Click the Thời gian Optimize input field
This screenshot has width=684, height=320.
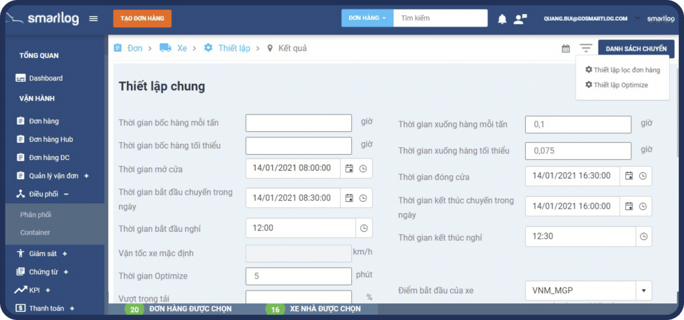pos(299,276)
